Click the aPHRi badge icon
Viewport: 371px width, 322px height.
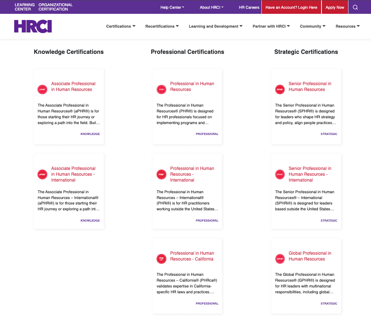click(42, 175)
